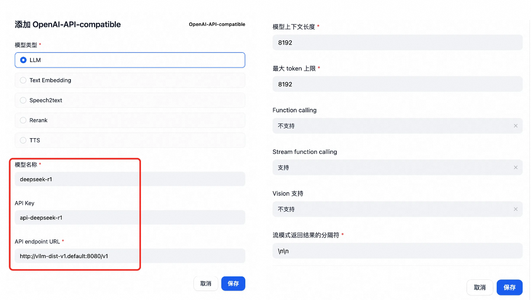Focus the API Key input field
This screenshot has height=300, width=531.
[130, 218]
